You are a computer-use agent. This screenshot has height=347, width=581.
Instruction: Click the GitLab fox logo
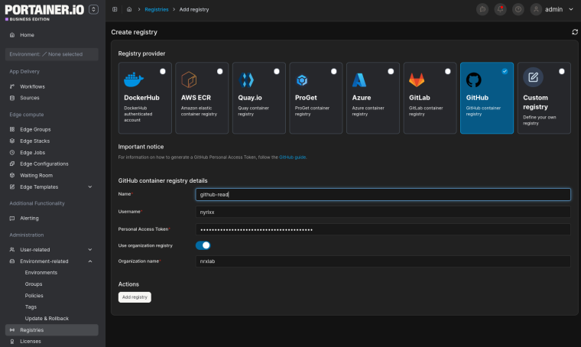point(417,80)
